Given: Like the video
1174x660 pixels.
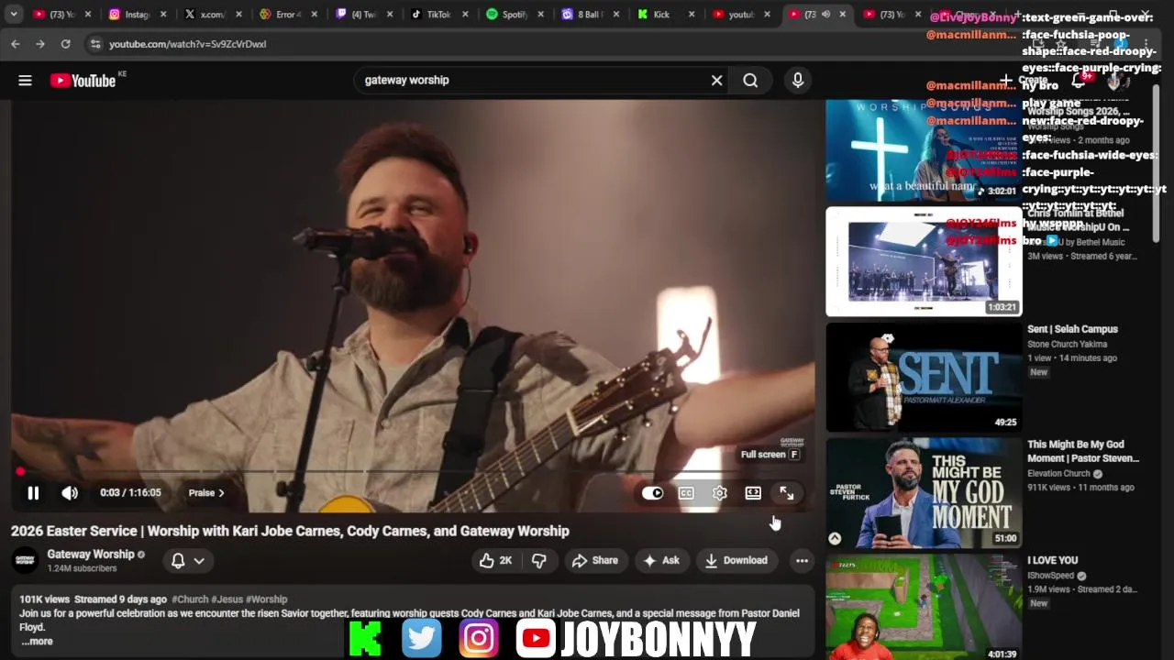Looking at the screenshot, I should point(496,560).
